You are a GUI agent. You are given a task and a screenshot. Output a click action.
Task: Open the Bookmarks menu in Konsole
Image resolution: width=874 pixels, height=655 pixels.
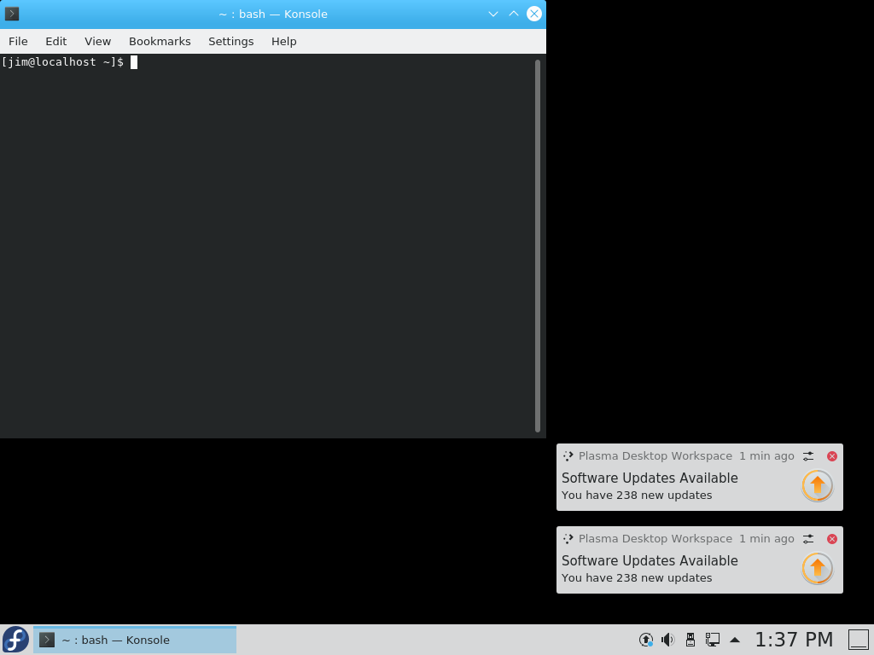(x=160, y=41)
